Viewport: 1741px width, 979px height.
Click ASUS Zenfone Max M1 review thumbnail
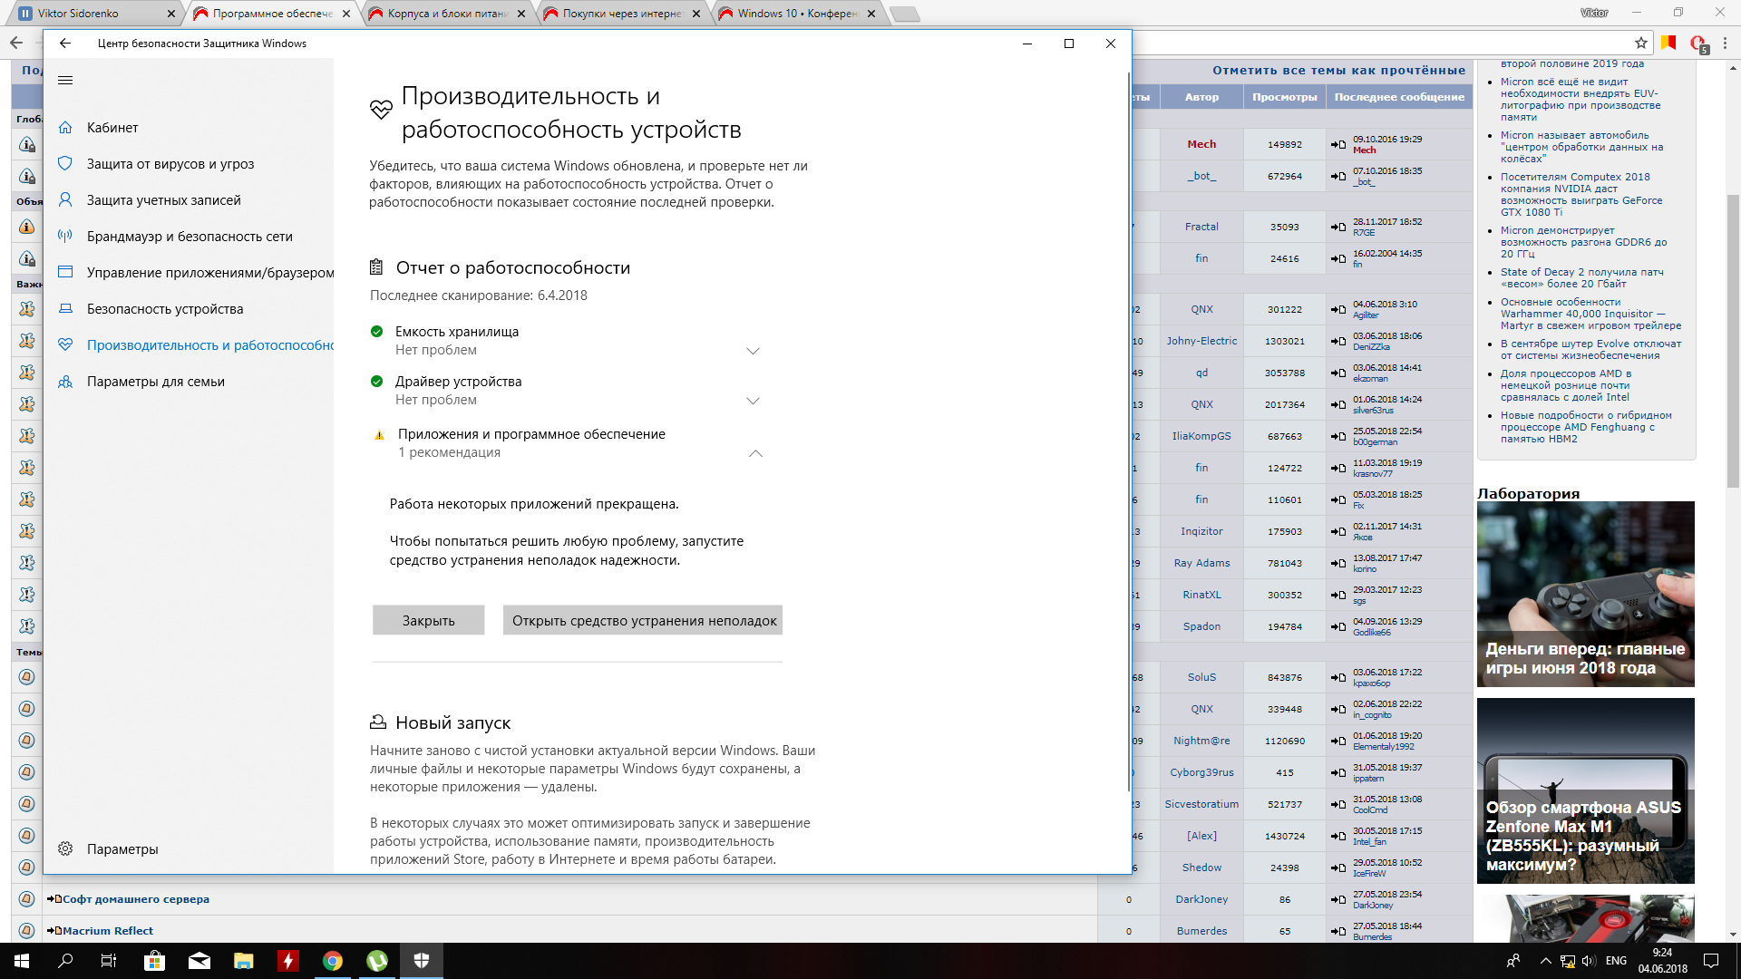tap(1585, 790)
